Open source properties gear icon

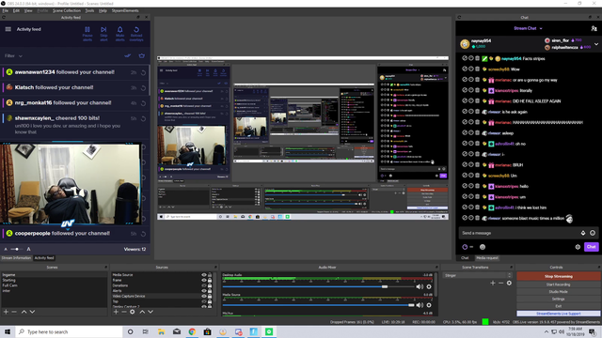coord(132,312)
